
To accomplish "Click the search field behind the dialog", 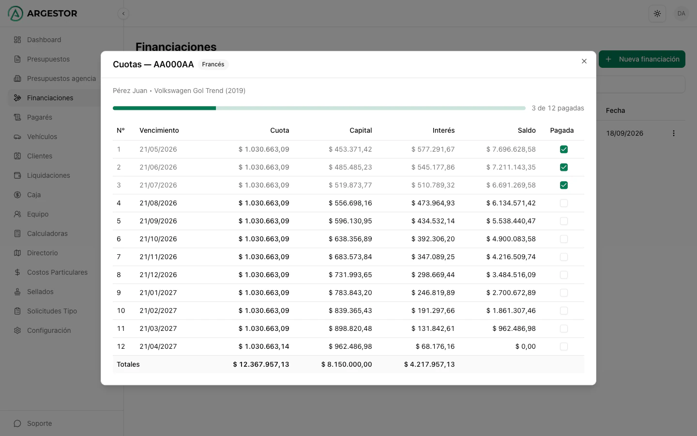I will pyautogui.click(x=641, y=84).
